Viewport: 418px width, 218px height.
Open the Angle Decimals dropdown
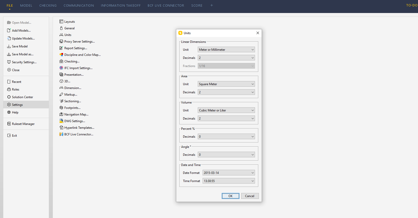(x=226, y=155)
